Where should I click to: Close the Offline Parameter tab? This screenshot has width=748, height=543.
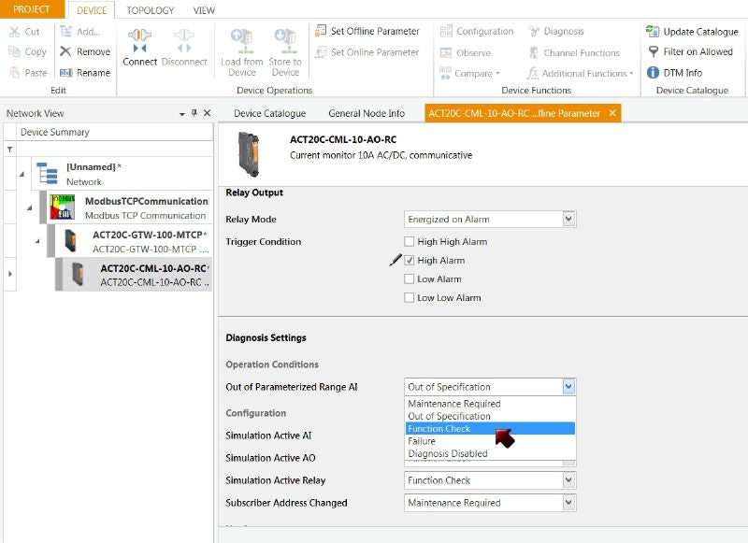pos(612,113)
